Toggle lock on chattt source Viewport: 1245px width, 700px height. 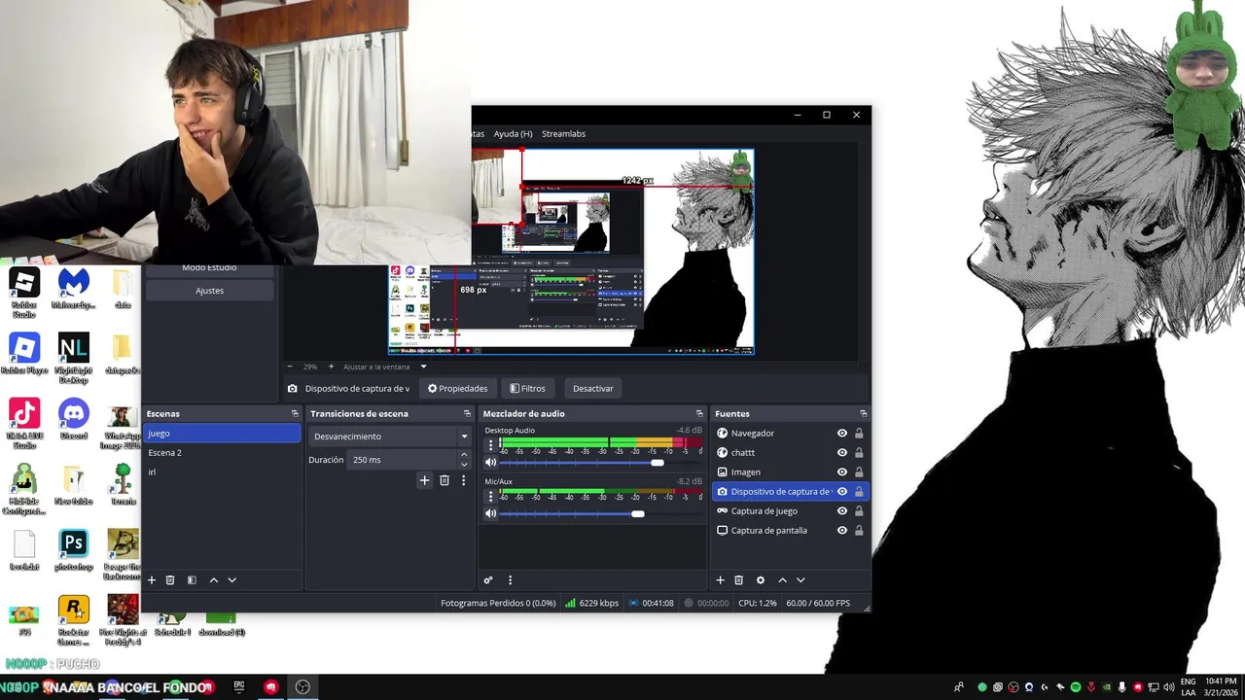tap(859, 453)
